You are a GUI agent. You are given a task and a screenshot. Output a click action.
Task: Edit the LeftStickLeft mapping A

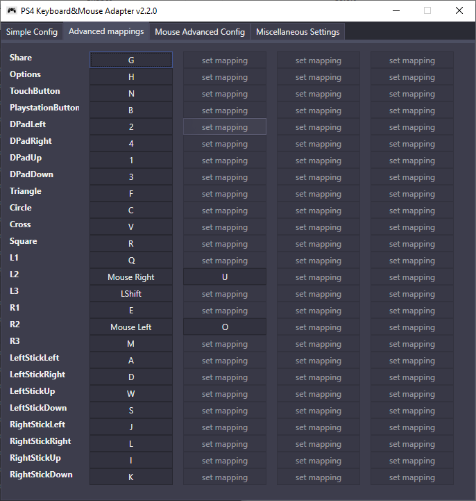(131, 360)
